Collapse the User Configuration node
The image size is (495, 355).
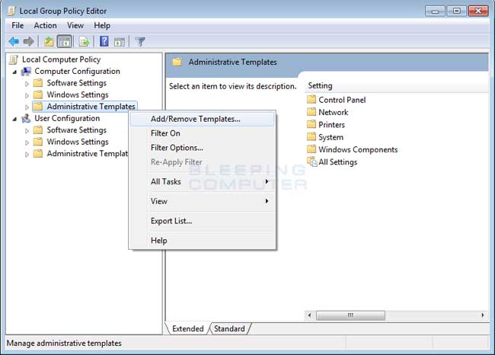[14, 119]
